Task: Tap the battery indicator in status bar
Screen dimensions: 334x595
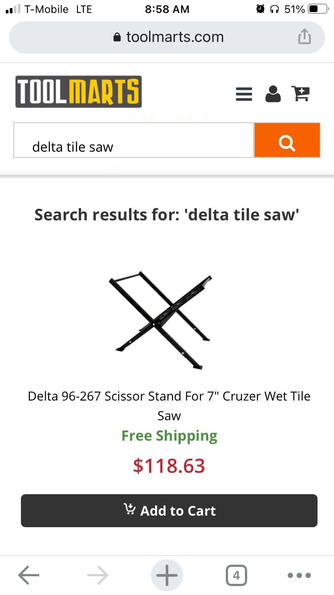Action: point(318,9)
